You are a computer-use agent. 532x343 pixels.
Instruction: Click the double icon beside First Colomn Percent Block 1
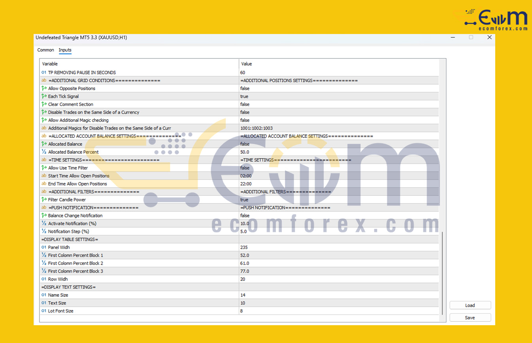tap(44, 255)
